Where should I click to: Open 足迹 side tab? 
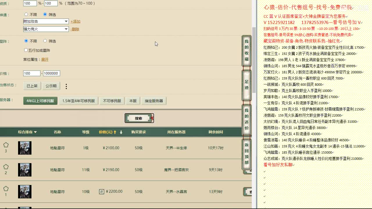(x=246, y=85)
